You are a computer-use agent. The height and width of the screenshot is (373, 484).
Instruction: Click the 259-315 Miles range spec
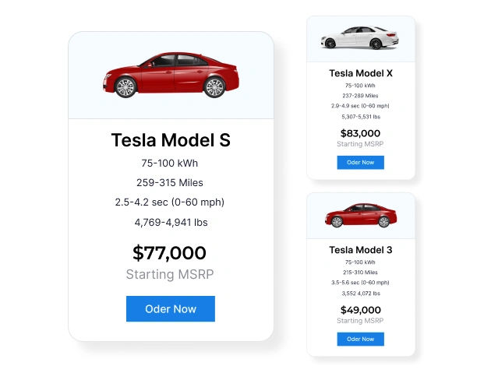tap(170, 182)
